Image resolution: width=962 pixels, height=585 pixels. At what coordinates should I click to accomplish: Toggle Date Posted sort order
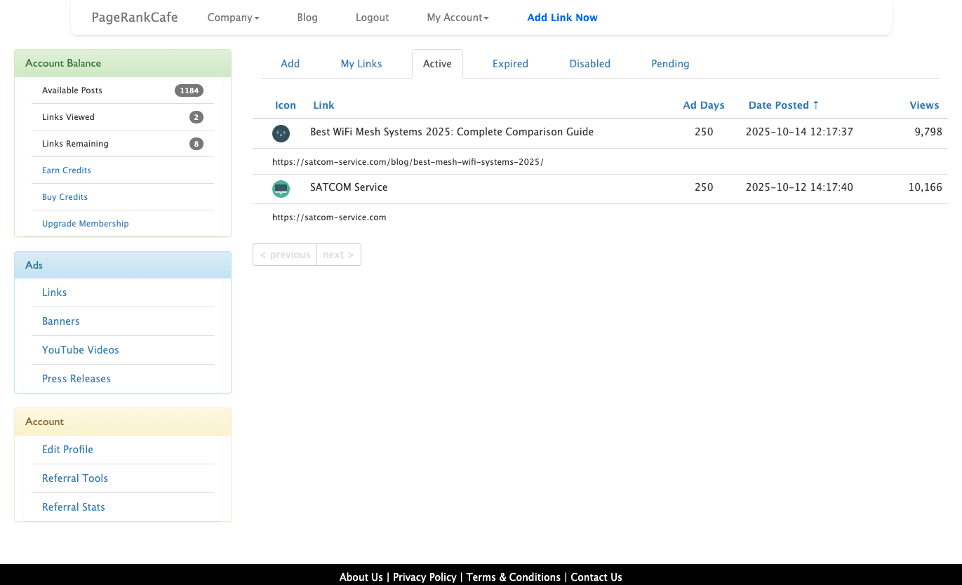[783, 105]
